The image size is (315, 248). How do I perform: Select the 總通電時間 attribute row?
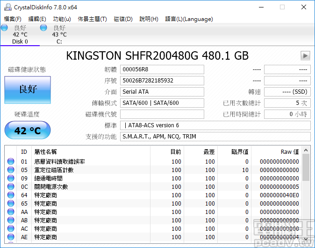153,178
